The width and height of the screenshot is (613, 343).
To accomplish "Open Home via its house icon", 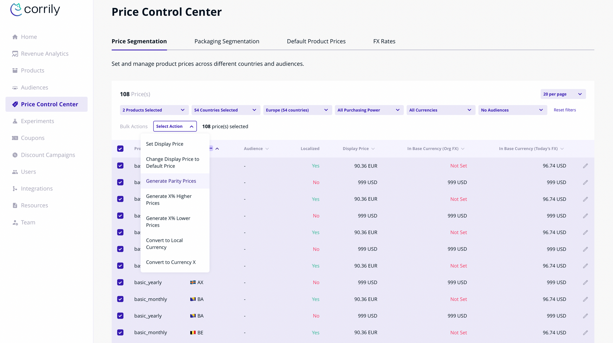I will point(15,37).
